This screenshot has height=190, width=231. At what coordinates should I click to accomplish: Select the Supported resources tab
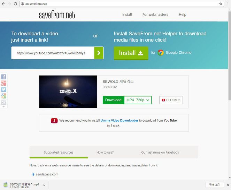coord(59,152)
